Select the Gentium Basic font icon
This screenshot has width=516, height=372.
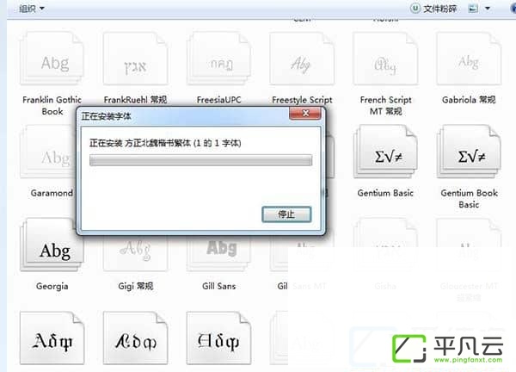click(x=385, y=152)
